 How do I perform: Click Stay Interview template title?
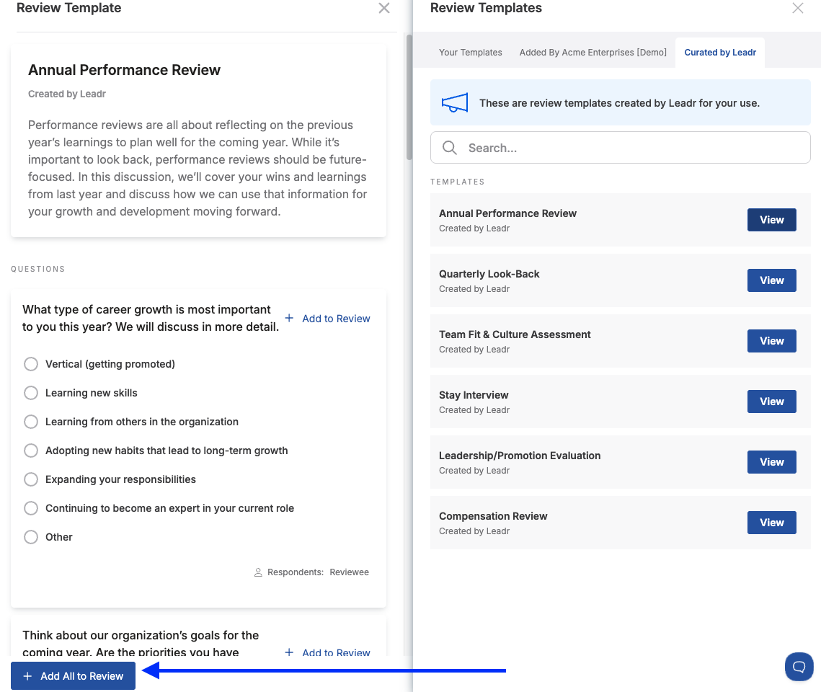[x=474, y=395]
